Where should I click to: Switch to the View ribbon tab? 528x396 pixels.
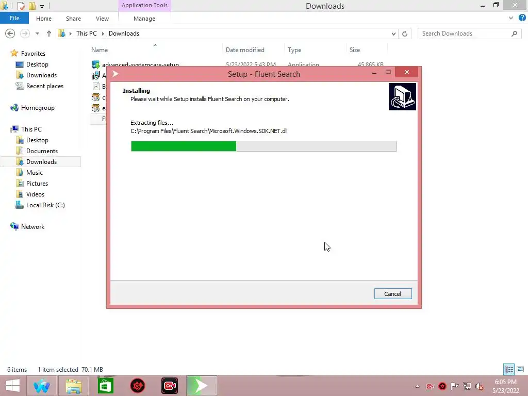tap(102, 19)
